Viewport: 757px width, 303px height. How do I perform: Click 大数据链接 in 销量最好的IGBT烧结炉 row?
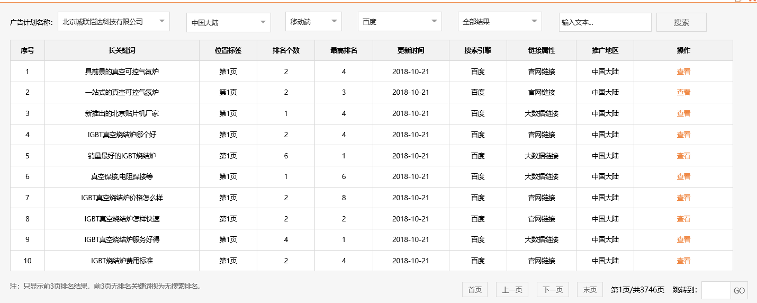542,156
